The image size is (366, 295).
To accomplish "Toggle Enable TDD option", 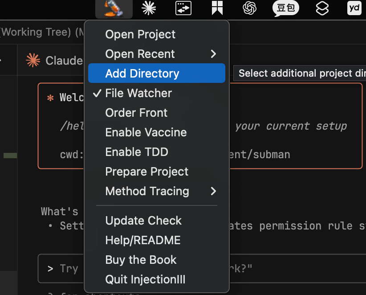I will pos(157,152).
